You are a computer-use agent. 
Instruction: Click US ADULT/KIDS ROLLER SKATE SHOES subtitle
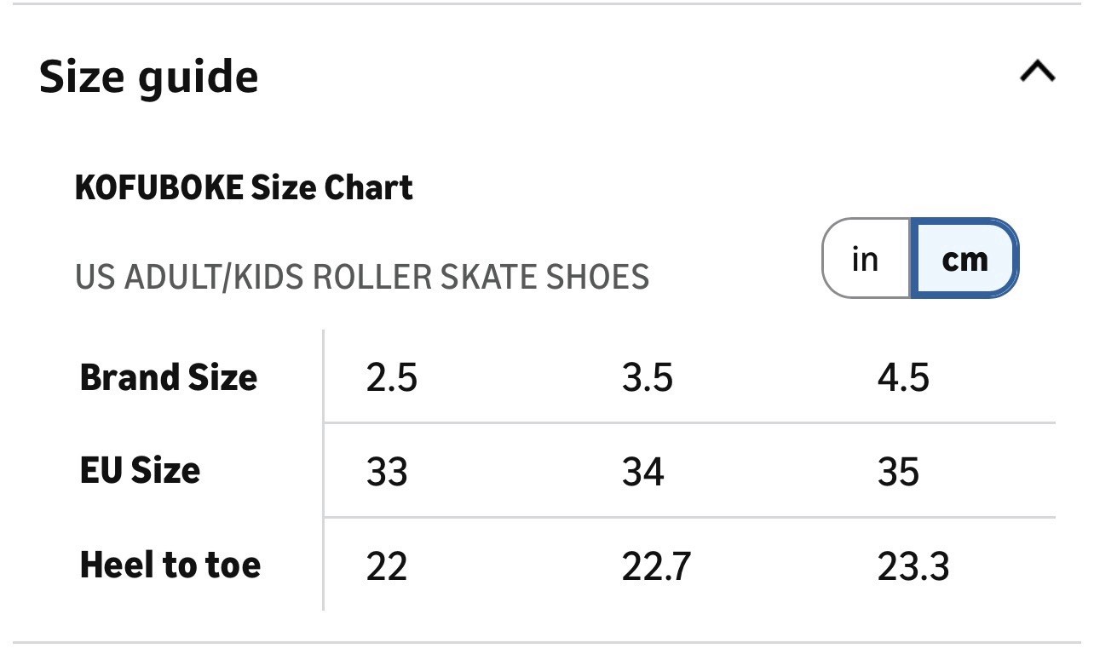362,277
